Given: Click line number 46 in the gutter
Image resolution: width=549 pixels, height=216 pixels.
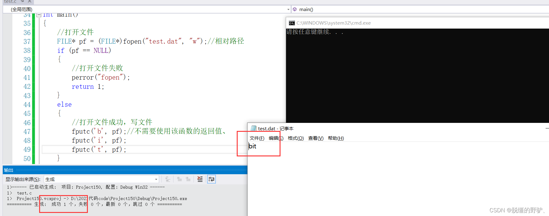Looking at the screenshot, I should click(27, 123).
